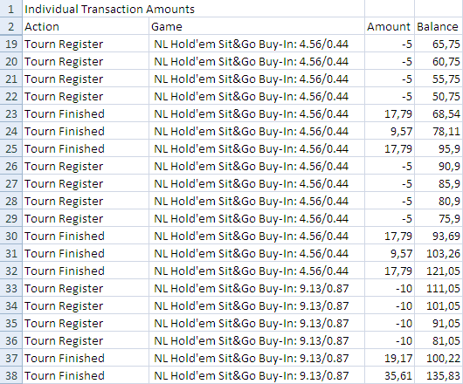Select the Action column header cell
Image resolution: width=463 pixels, height=384 pixels.
click(86, 26)
